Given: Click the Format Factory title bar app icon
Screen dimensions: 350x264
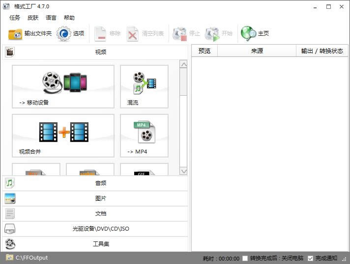Looking at the screenshot, I should [x=6, y=6].
